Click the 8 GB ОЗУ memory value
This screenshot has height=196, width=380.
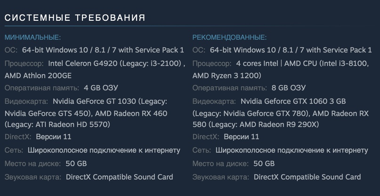tap(289, 88)
